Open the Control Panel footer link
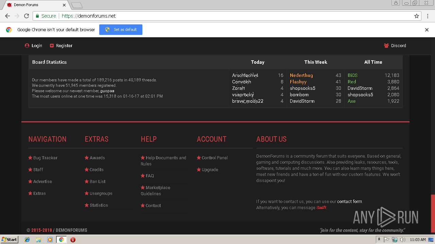 point(215,158)
